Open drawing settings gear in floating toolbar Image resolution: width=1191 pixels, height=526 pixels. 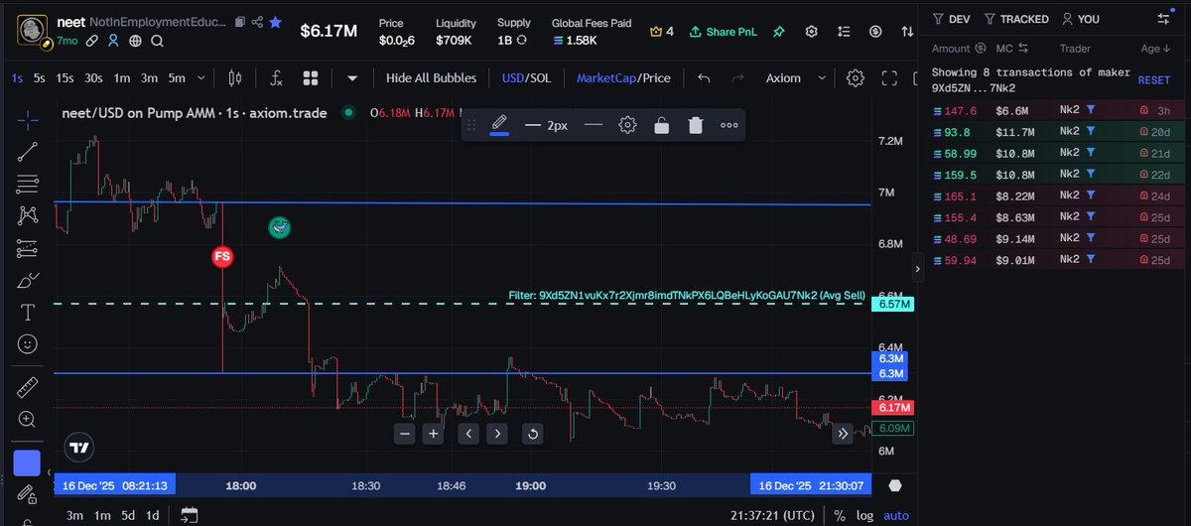[627, 125]
